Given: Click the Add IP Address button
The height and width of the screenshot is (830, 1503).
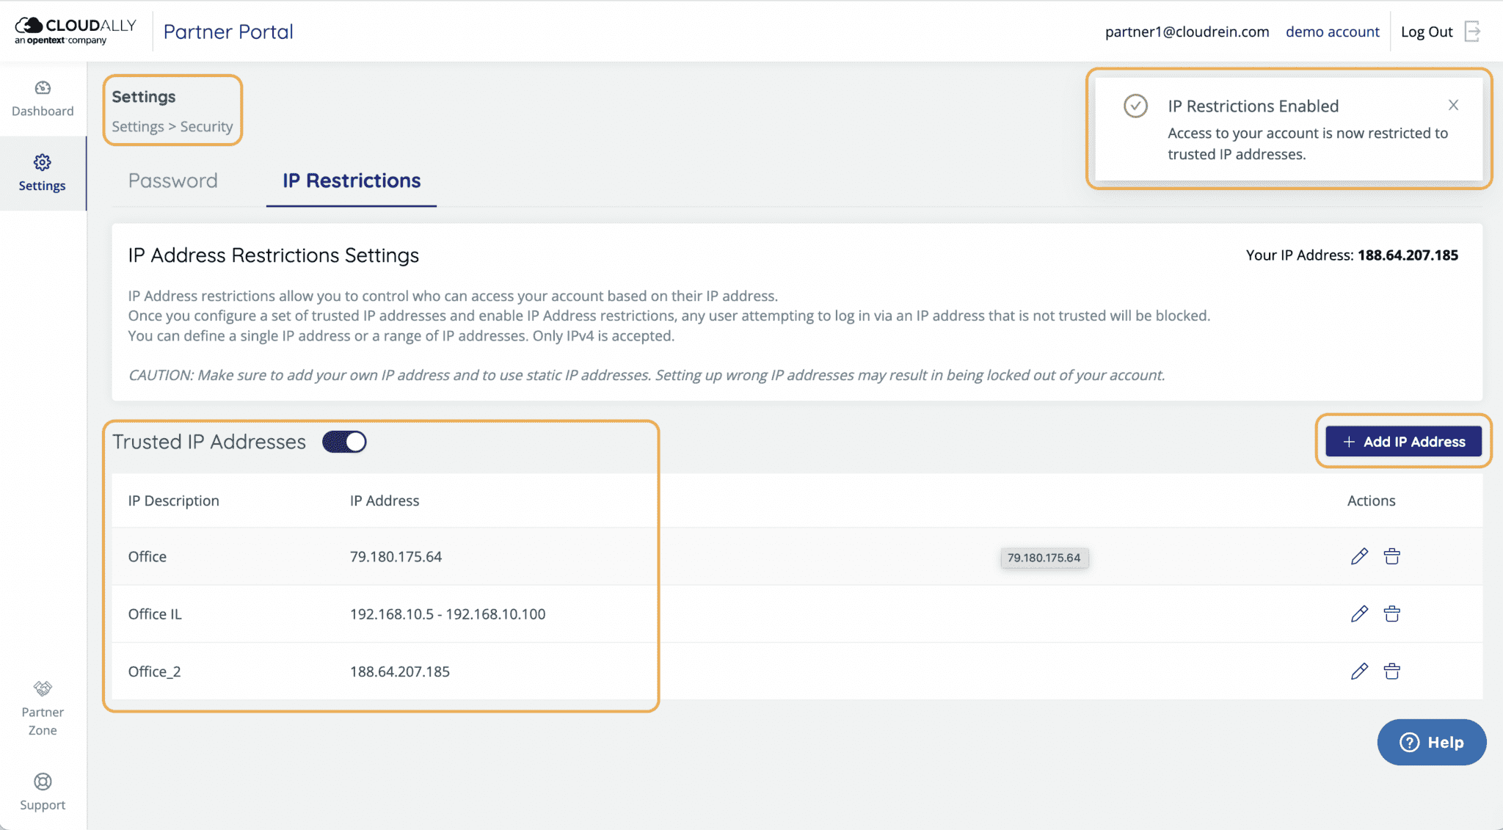Looking at the screenshot, I should [1402, 441].
